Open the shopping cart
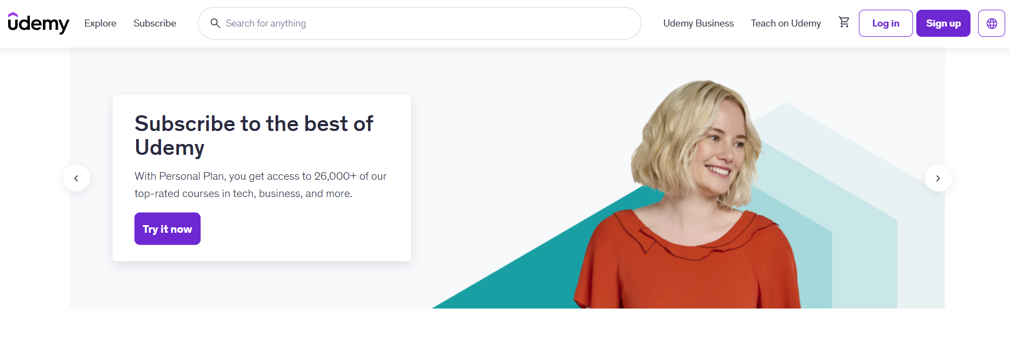 [844, 22]
